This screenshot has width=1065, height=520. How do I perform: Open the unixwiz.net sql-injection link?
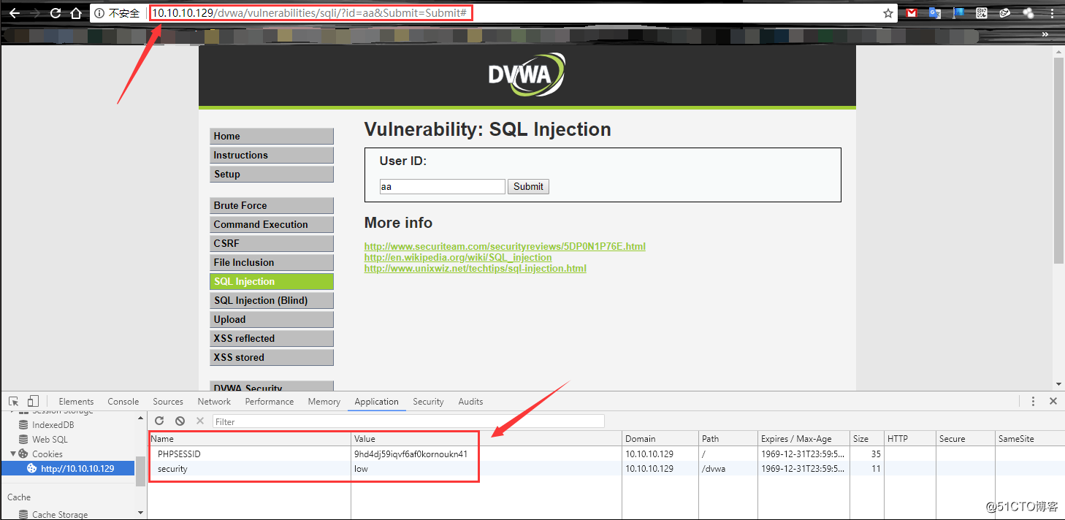point(476,268)
